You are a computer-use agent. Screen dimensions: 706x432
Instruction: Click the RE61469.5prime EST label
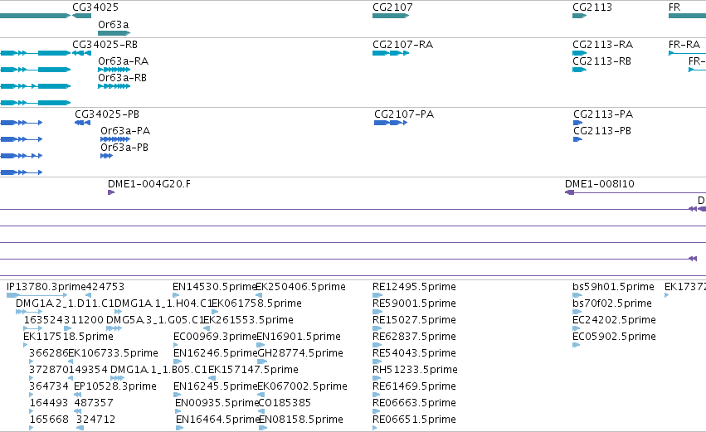[x=414, y=386]
